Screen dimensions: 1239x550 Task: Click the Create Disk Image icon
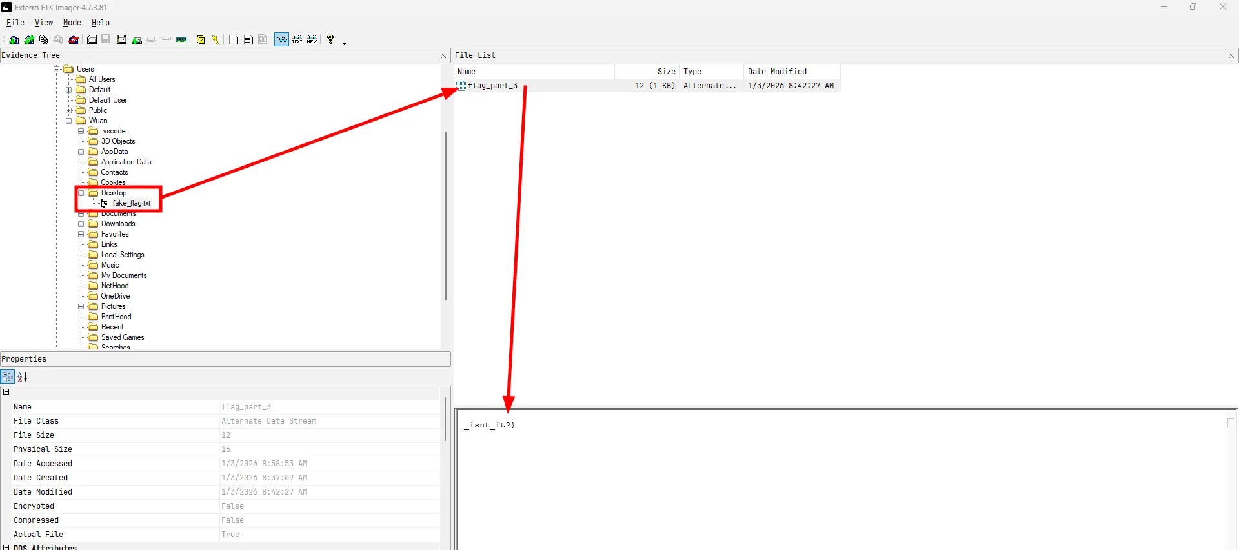pos(92,40)
